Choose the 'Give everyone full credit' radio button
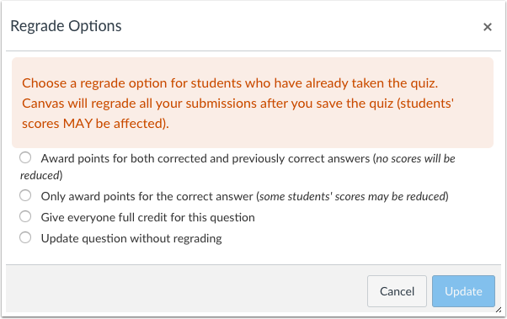The height and width of the screenshot is (319, 507). click(x=25, y=216)
